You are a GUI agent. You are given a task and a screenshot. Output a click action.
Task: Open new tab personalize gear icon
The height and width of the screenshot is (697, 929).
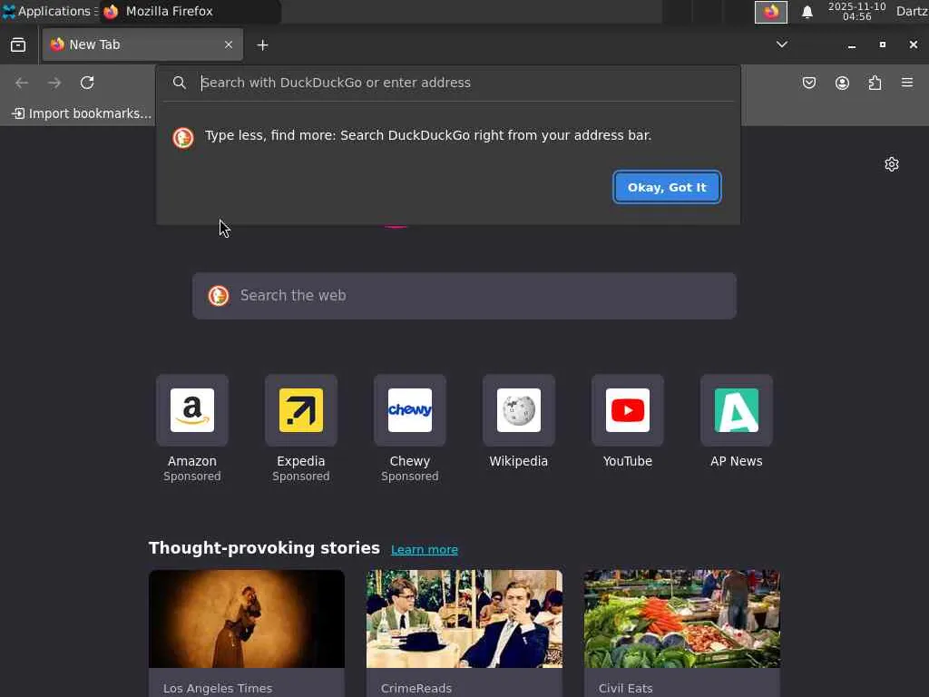[x=891, y=164]
